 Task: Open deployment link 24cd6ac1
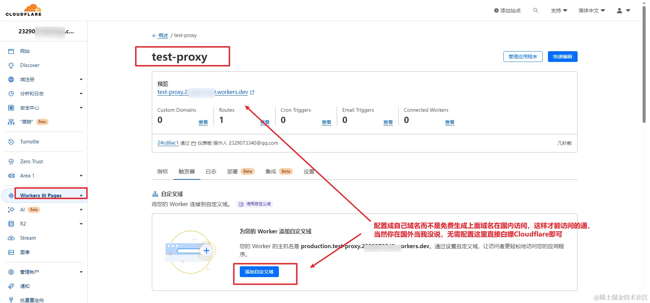point(168,143)
